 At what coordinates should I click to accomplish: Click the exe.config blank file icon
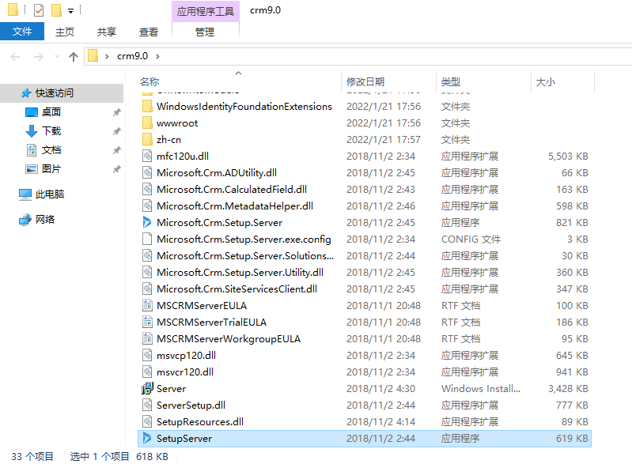[147, 239]
